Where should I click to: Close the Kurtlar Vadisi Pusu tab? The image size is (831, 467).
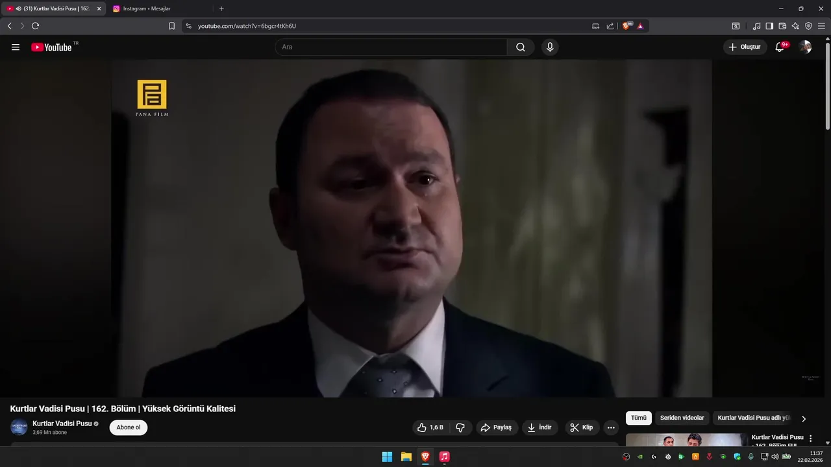pos(99,8)
